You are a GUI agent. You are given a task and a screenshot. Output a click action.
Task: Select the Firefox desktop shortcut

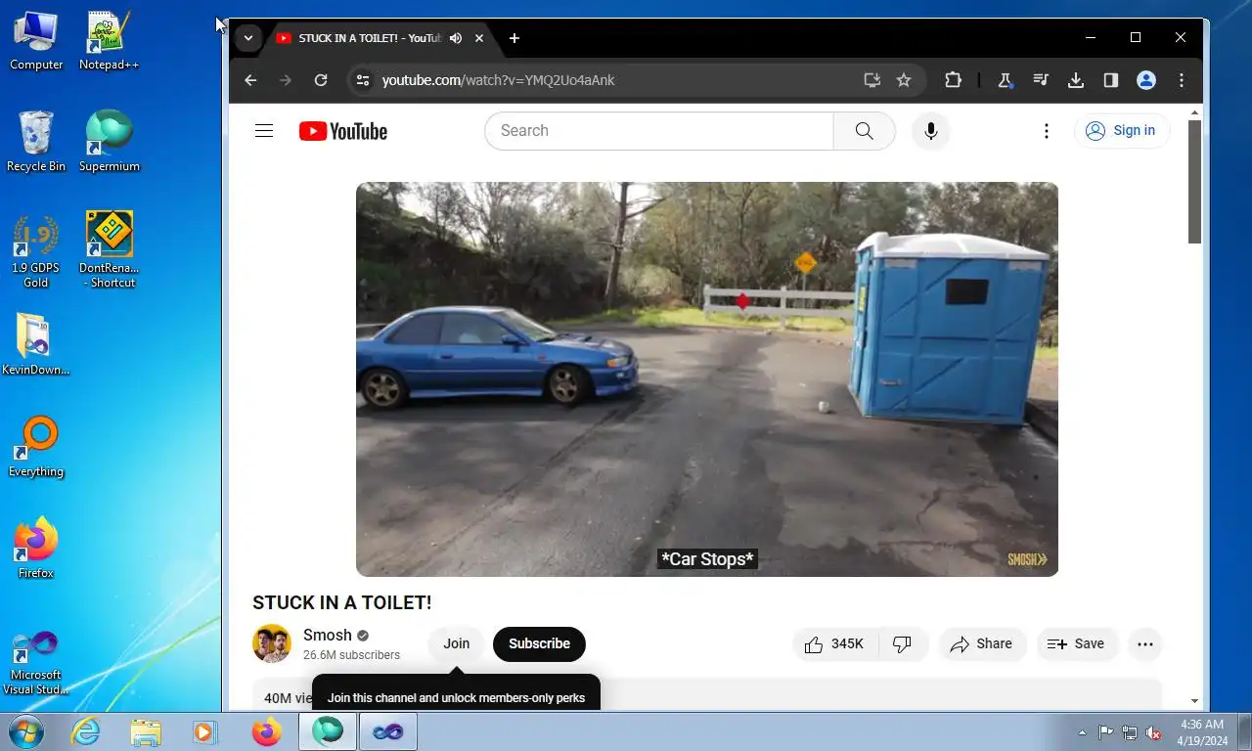pos(36,550)
